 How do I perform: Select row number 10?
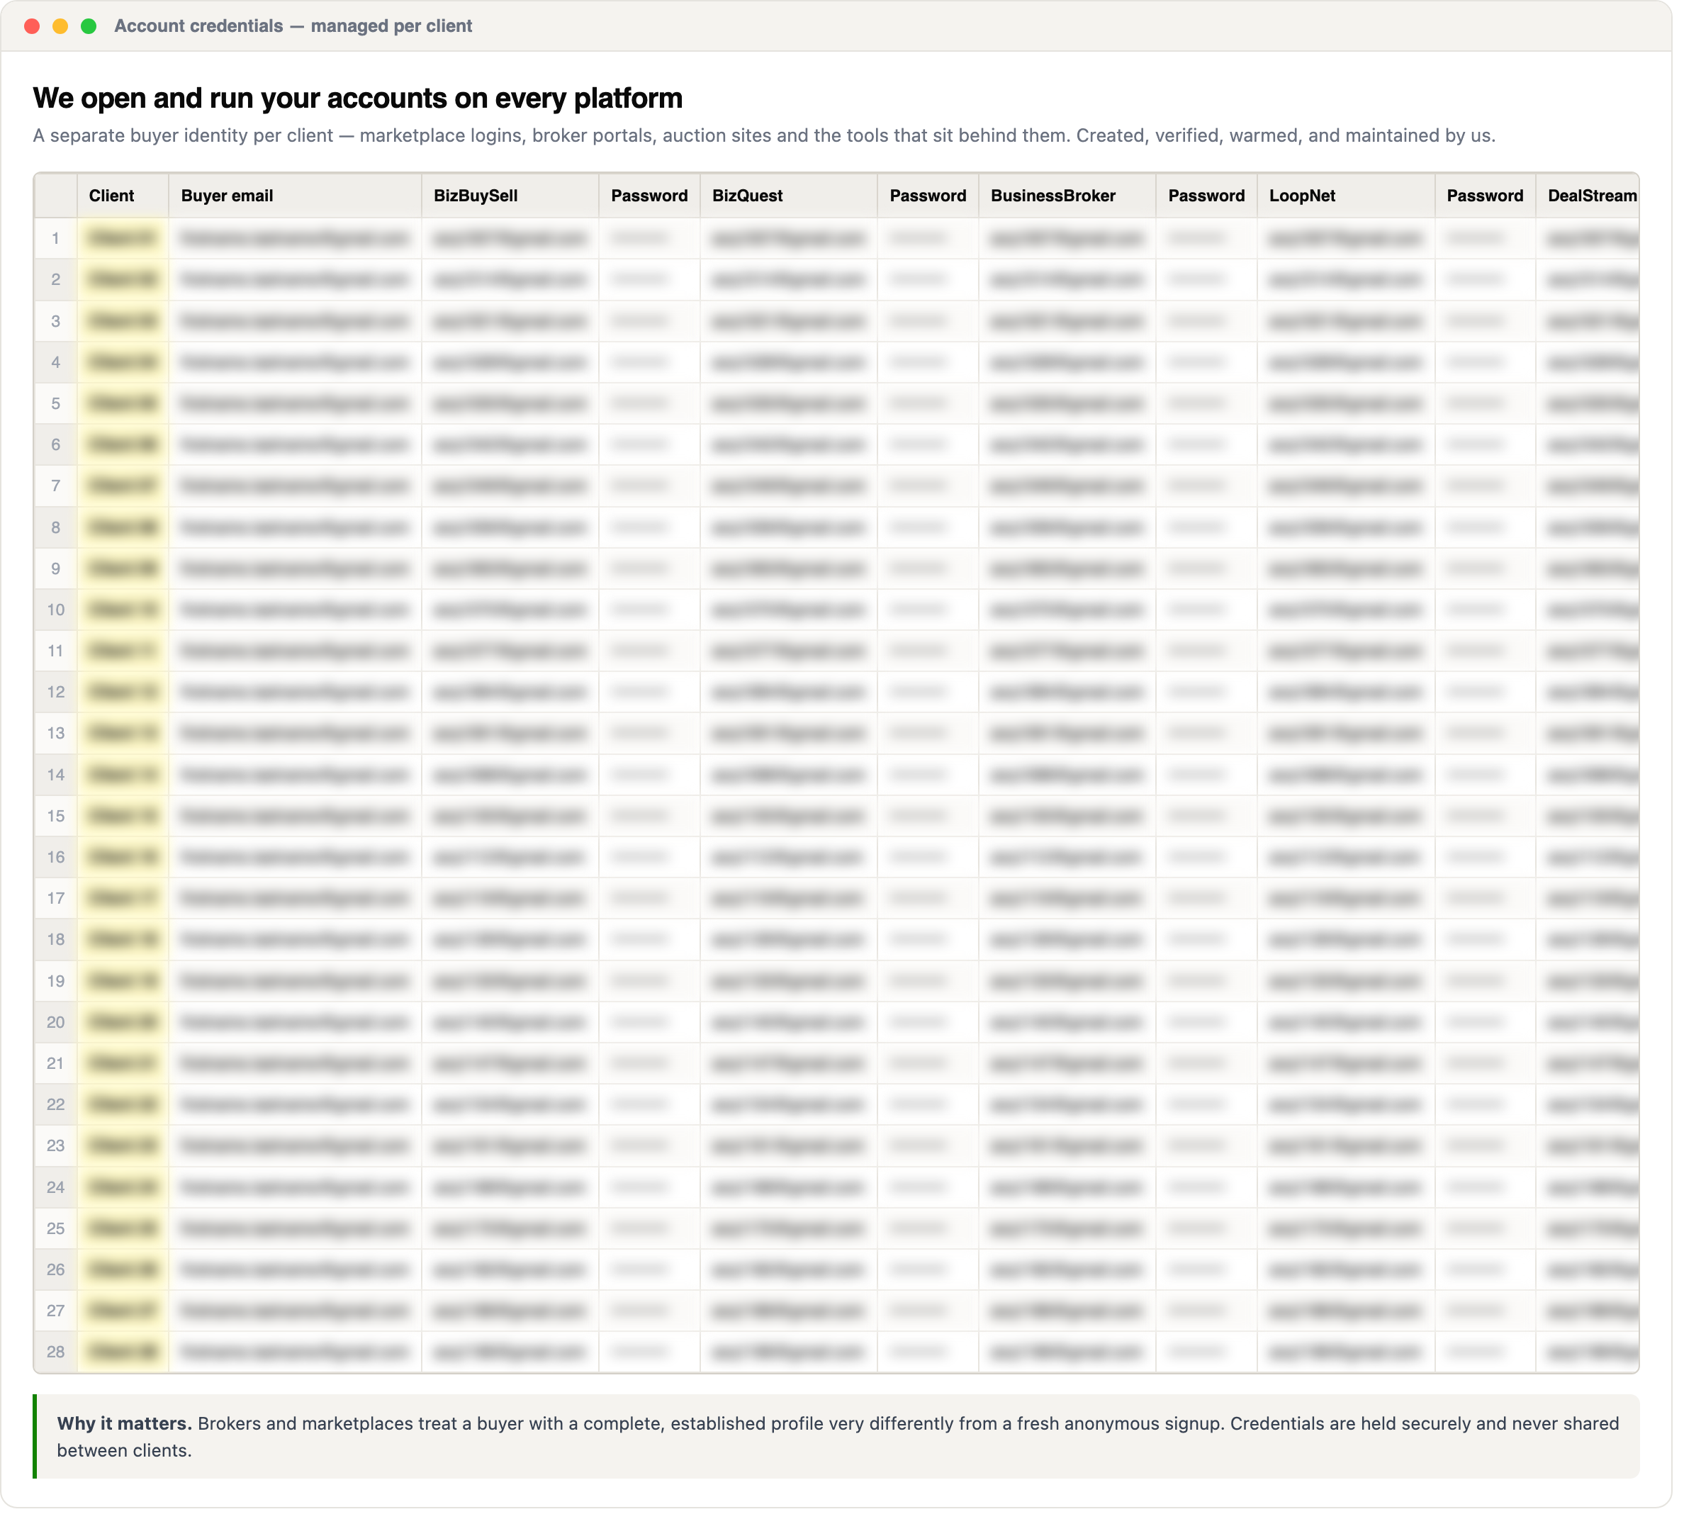point(56,610)
